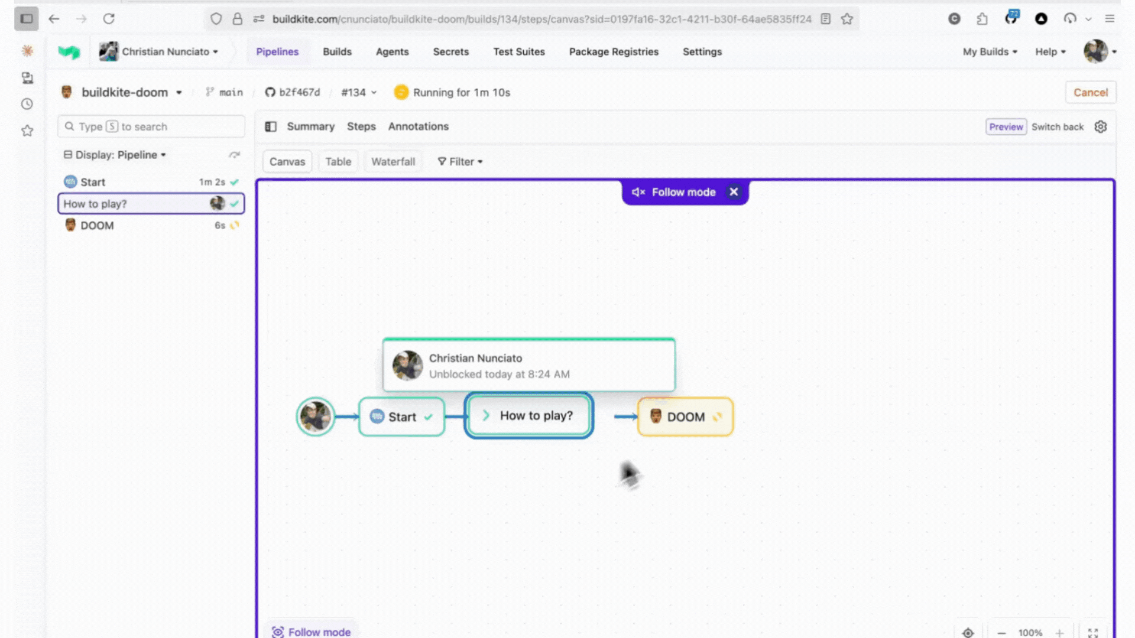This screenshot has width=1135, height=638.
Task: Recenter the canvas with the target icon
Action: tap(968, 632)
